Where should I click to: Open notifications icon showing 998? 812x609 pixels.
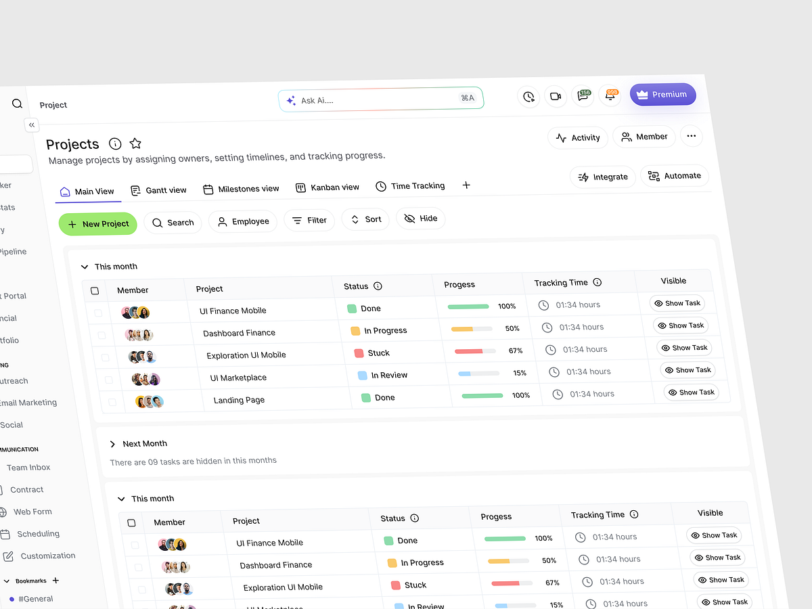coord(610,95)
